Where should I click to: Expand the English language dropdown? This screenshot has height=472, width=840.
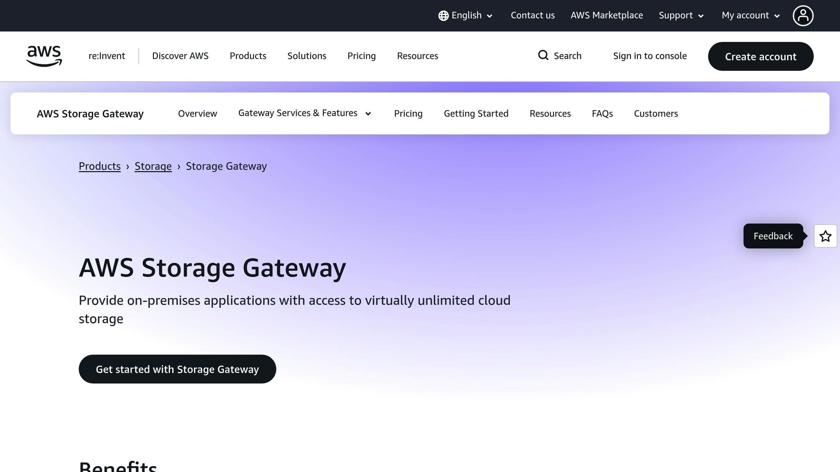pos(466,15)
